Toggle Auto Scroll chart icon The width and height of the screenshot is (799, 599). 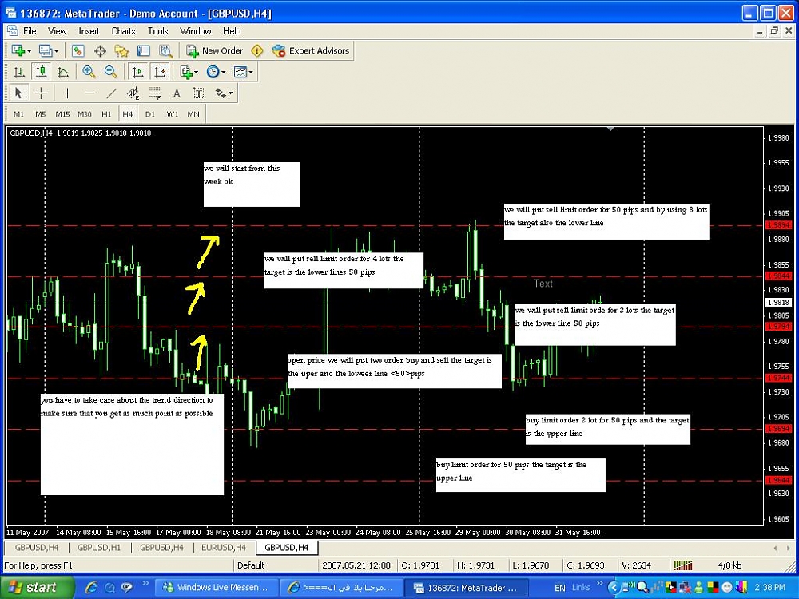(x=137, y=72)
